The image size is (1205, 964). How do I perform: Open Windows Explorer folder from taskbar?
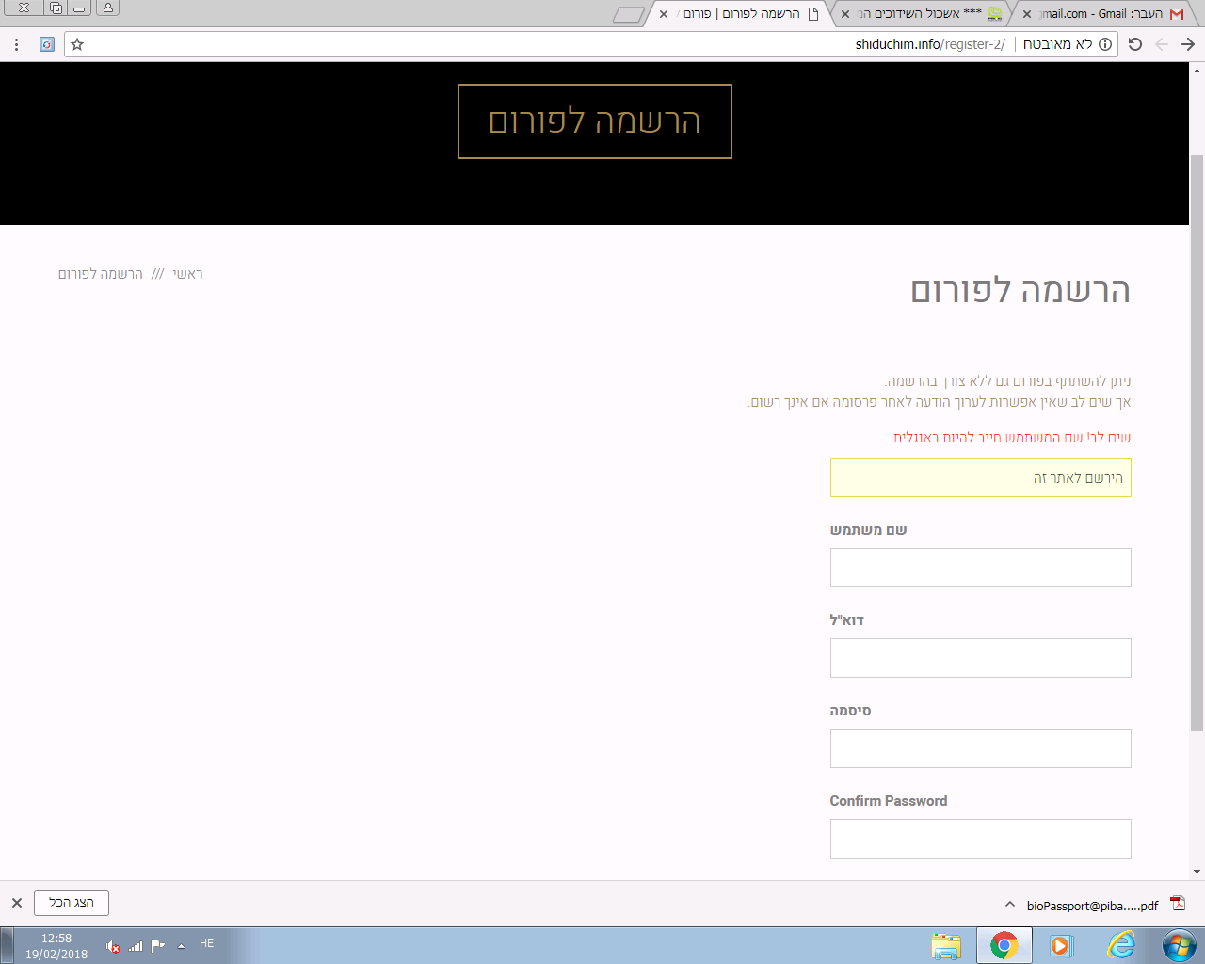tap(946, 945)
